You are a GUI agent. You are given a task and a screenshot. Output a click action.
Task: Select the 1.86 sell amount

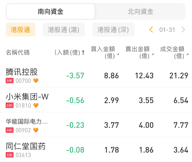point(146,150)
